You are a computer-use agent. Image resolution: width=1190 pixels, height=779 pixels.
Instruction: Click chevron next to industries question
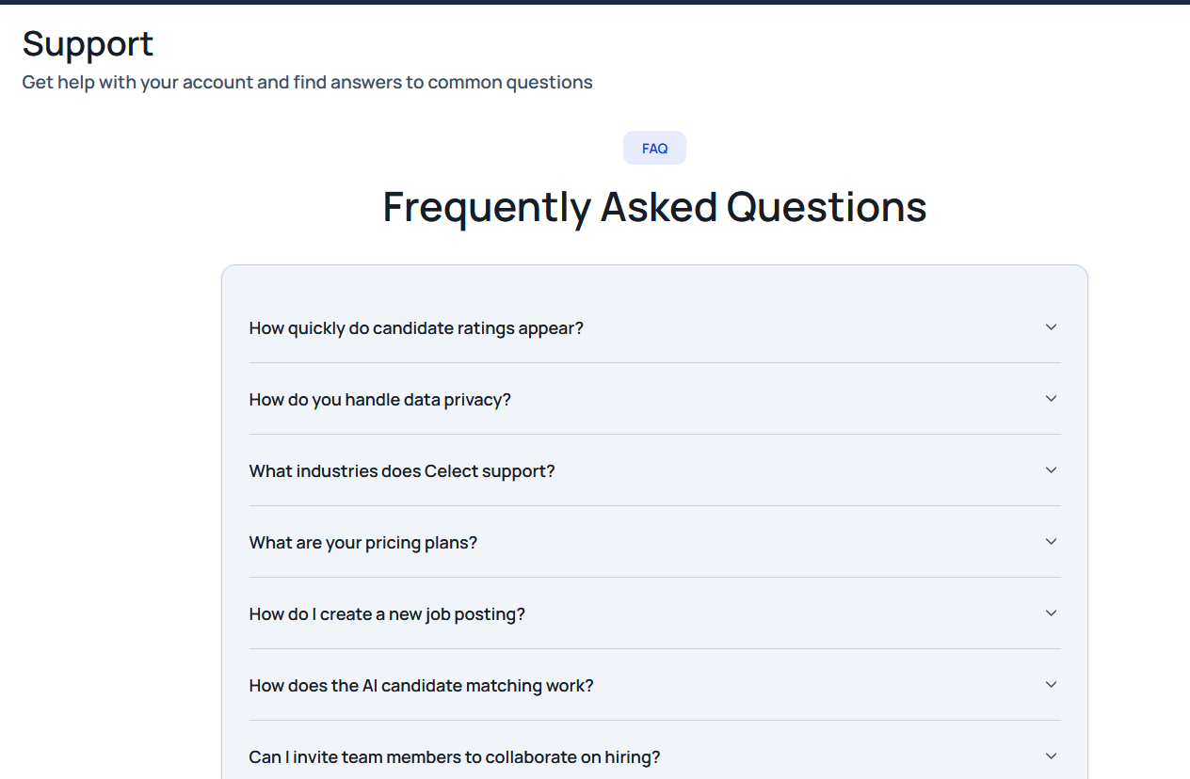pyautogui.click(x=1051, y=470)
